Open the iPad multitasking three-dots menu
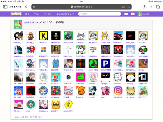This screenshot has height=122, width=163. pos(81,2)
